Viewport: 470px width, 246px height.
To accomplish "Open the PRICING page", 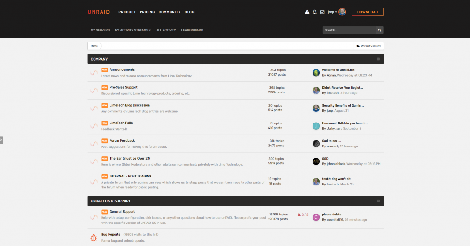I will click(x=147, y=12).
